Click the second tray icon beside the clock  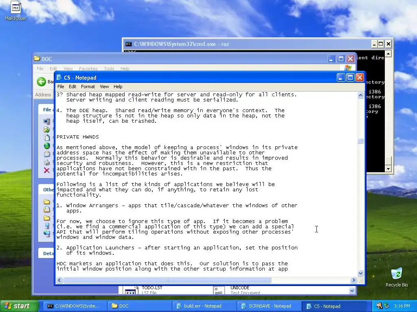[386, 306]
